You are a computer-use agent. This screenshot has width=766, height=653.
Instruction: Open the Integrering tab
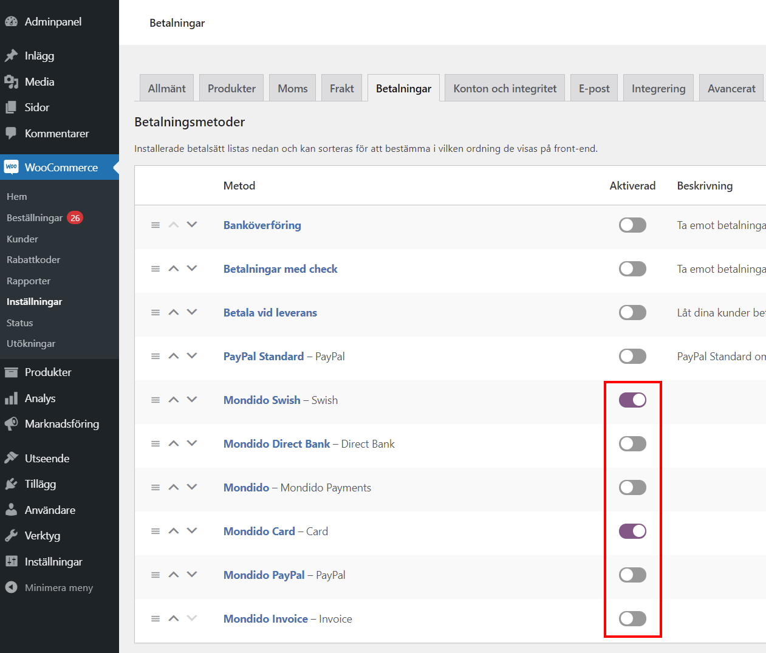658,88
